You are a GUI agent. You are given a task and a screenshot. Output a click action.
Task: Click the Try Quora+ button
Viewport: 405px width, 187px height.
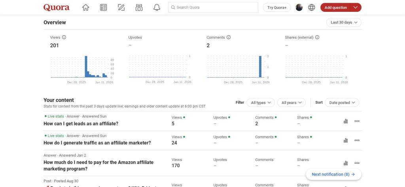tap(277, 7)
